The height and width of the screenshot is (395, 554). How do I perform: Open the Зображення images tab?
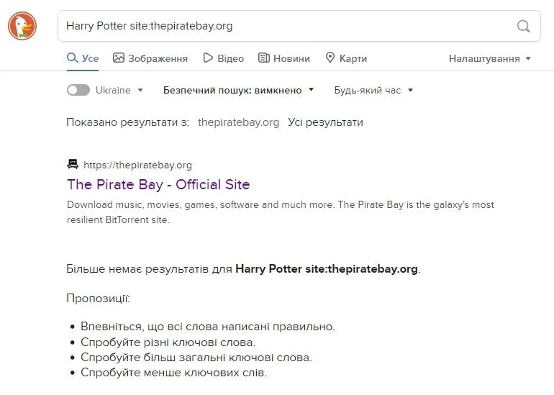(x=150, y=58)
